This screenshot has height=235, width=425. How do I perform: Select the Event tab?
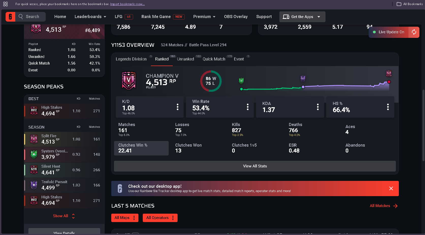point(239,59)
